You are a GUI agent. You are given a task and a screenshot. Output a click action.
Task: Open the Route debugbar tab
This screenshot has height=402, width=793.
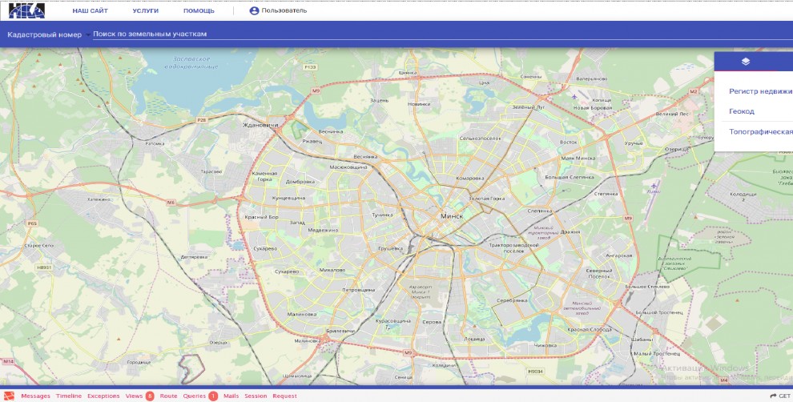[168, 396]
